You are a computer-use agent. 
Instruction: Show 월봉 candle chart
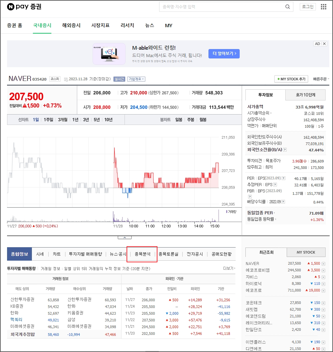(203, 120)
